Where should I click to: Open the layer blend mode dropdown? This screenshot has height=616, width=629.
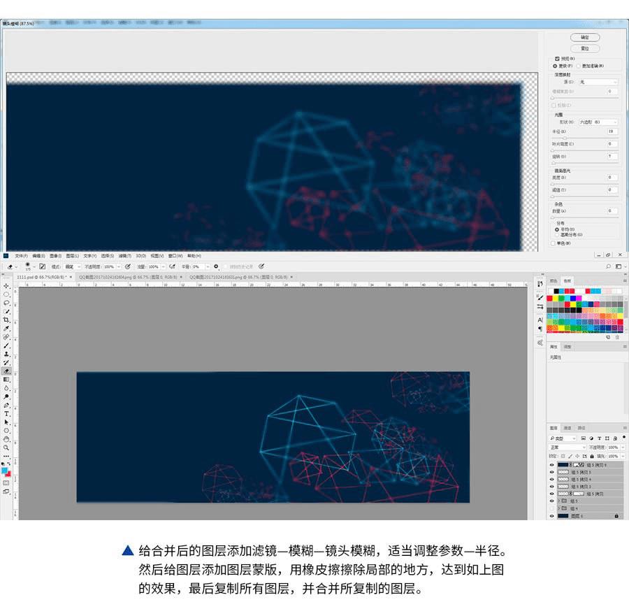567,447
